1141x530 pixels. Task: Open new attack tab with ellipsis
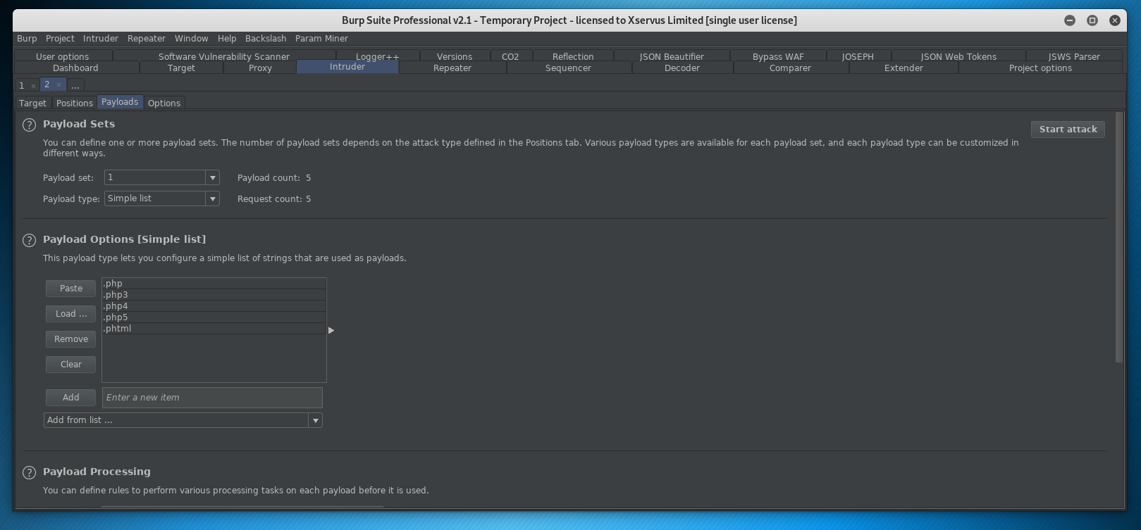coord(75,86)
